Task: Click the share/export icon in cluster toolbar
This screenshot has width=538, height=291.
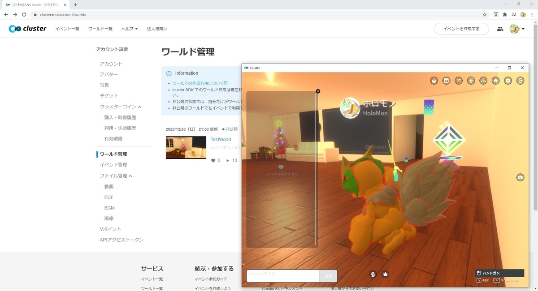Action: (x=459, y=81)
